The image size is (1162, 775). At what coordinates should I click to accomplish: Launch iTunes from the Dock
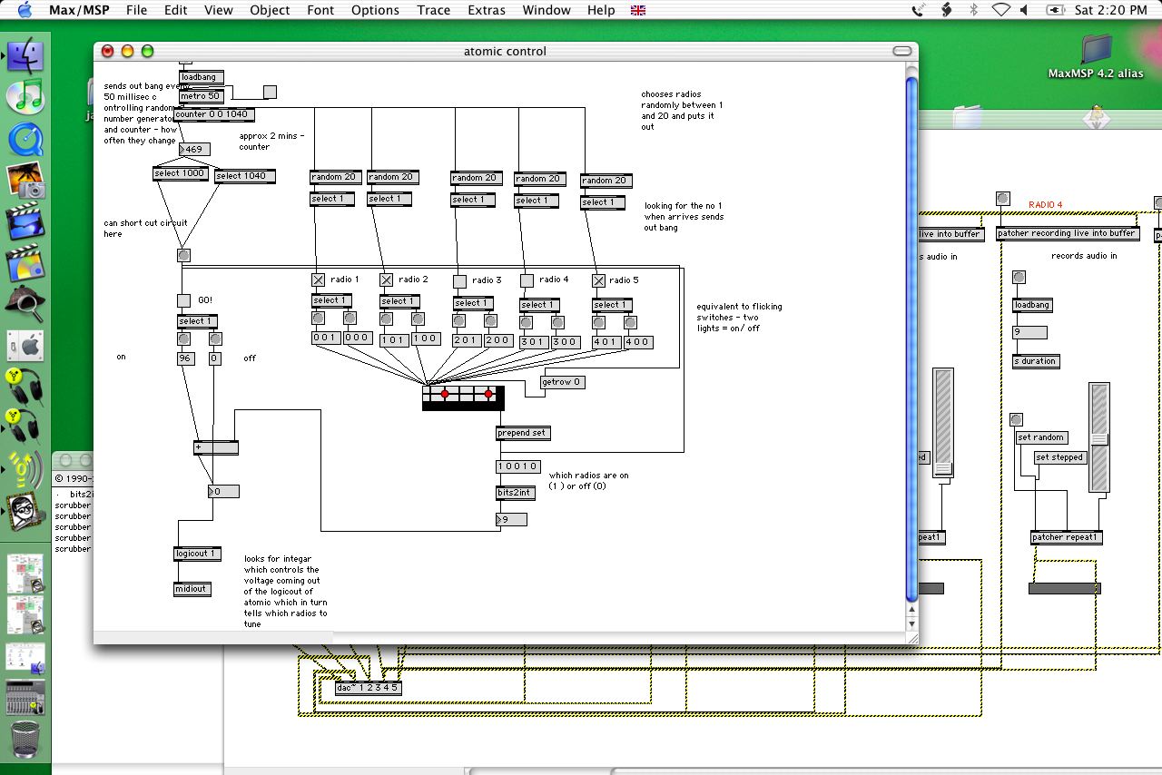[x=25, y=97]
